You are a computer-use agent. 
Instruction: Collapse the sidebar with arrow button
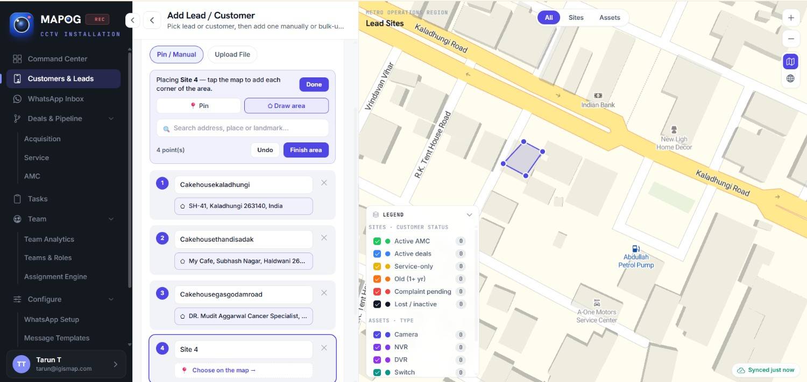(x=132, y=20)
